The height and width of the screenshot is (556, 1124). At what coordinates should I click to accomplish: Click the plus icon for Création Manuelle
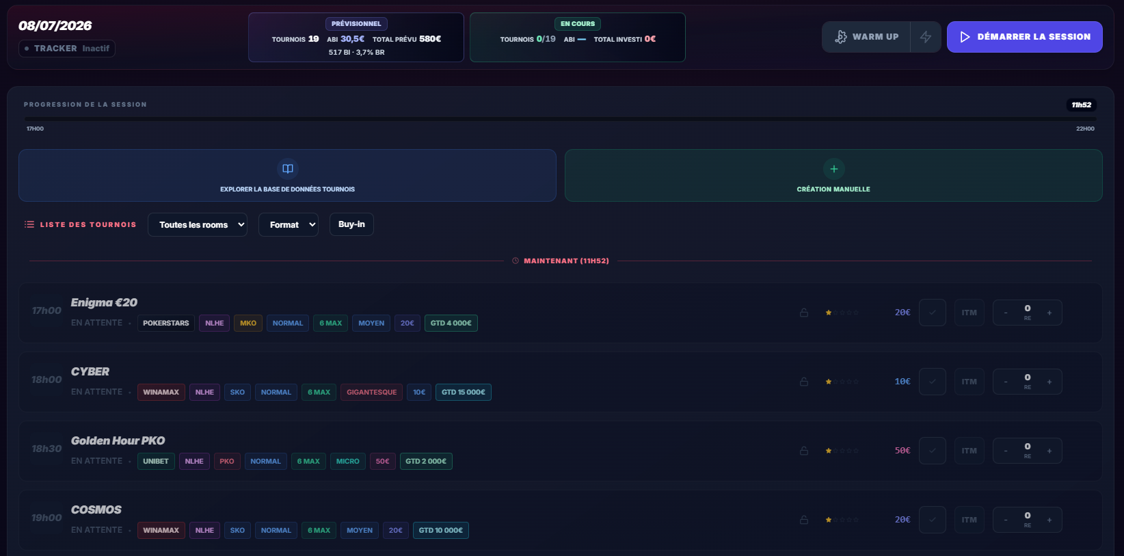point(833,169)
